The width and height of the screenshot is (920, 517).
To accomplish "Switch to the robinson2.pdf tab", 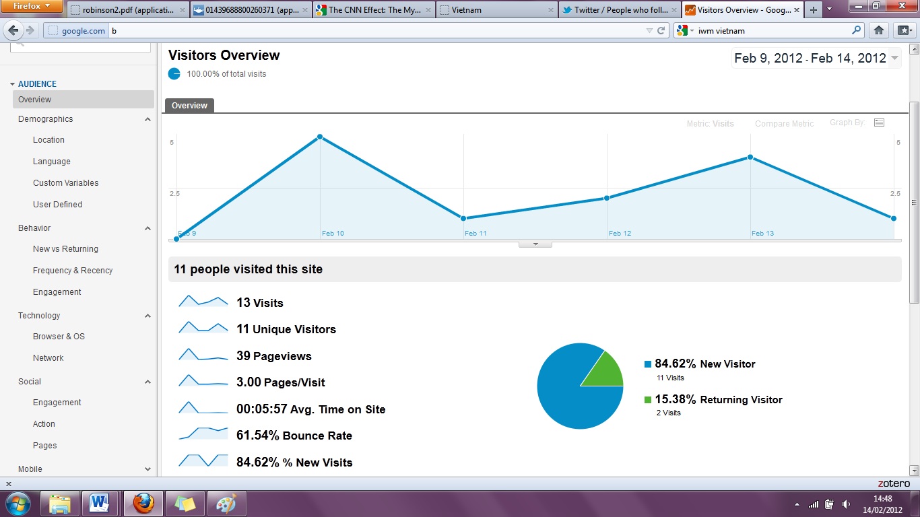I will (x=127, y=10).
